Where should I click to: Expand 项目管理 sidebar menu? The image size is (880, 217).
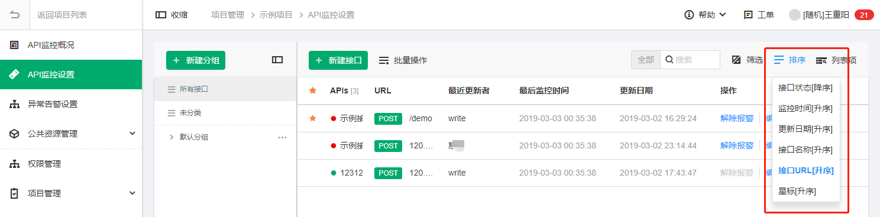tap(71, 193)
